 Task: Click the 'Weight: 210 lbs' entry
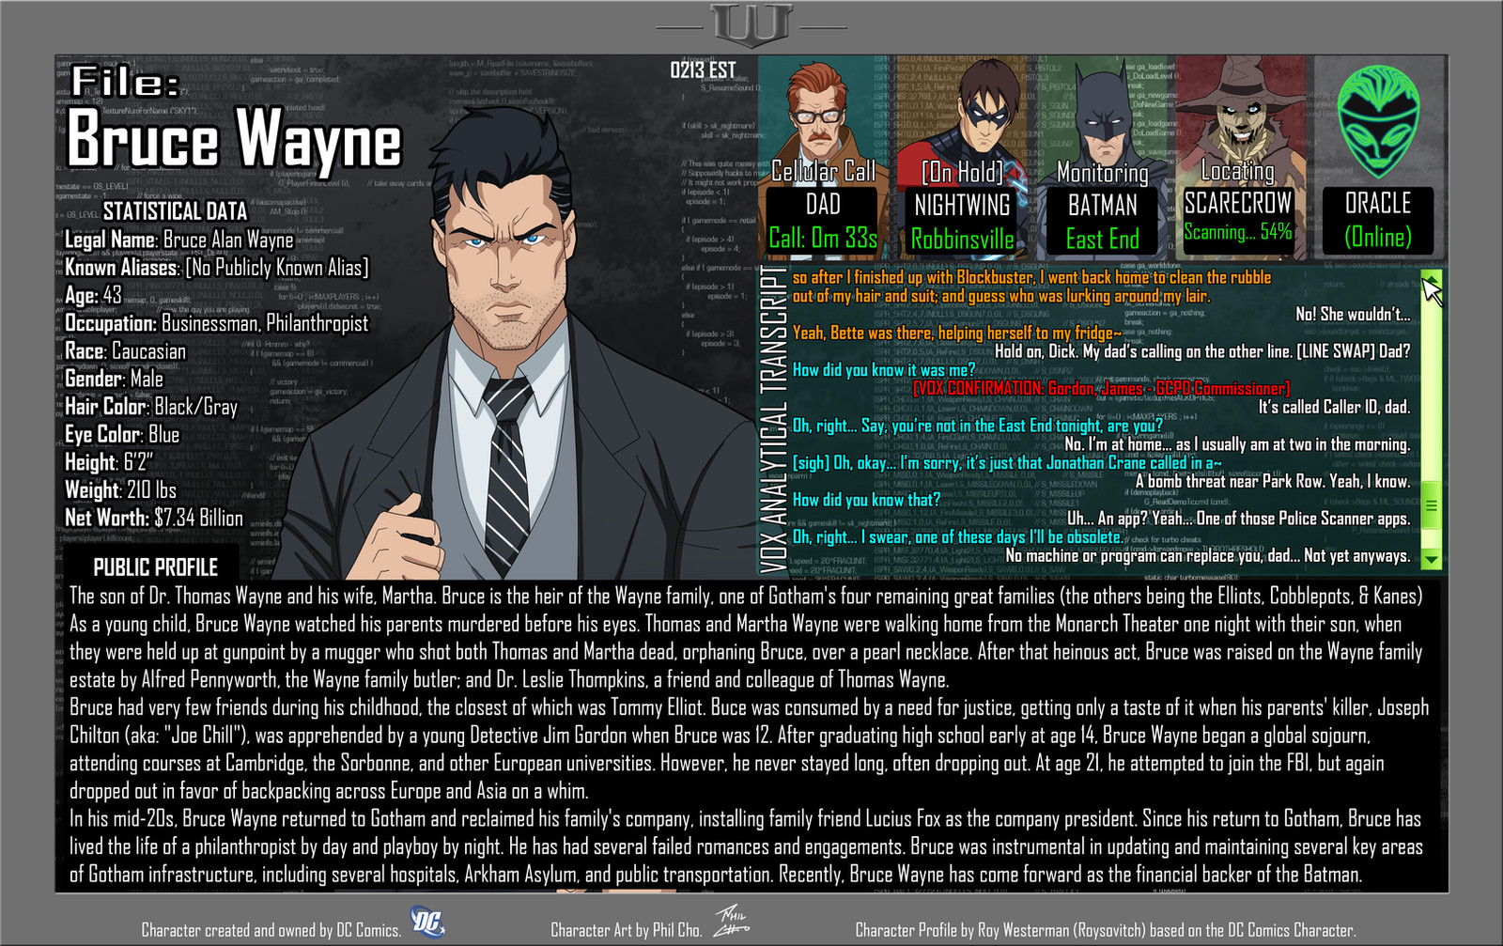[x=120, y=490]
